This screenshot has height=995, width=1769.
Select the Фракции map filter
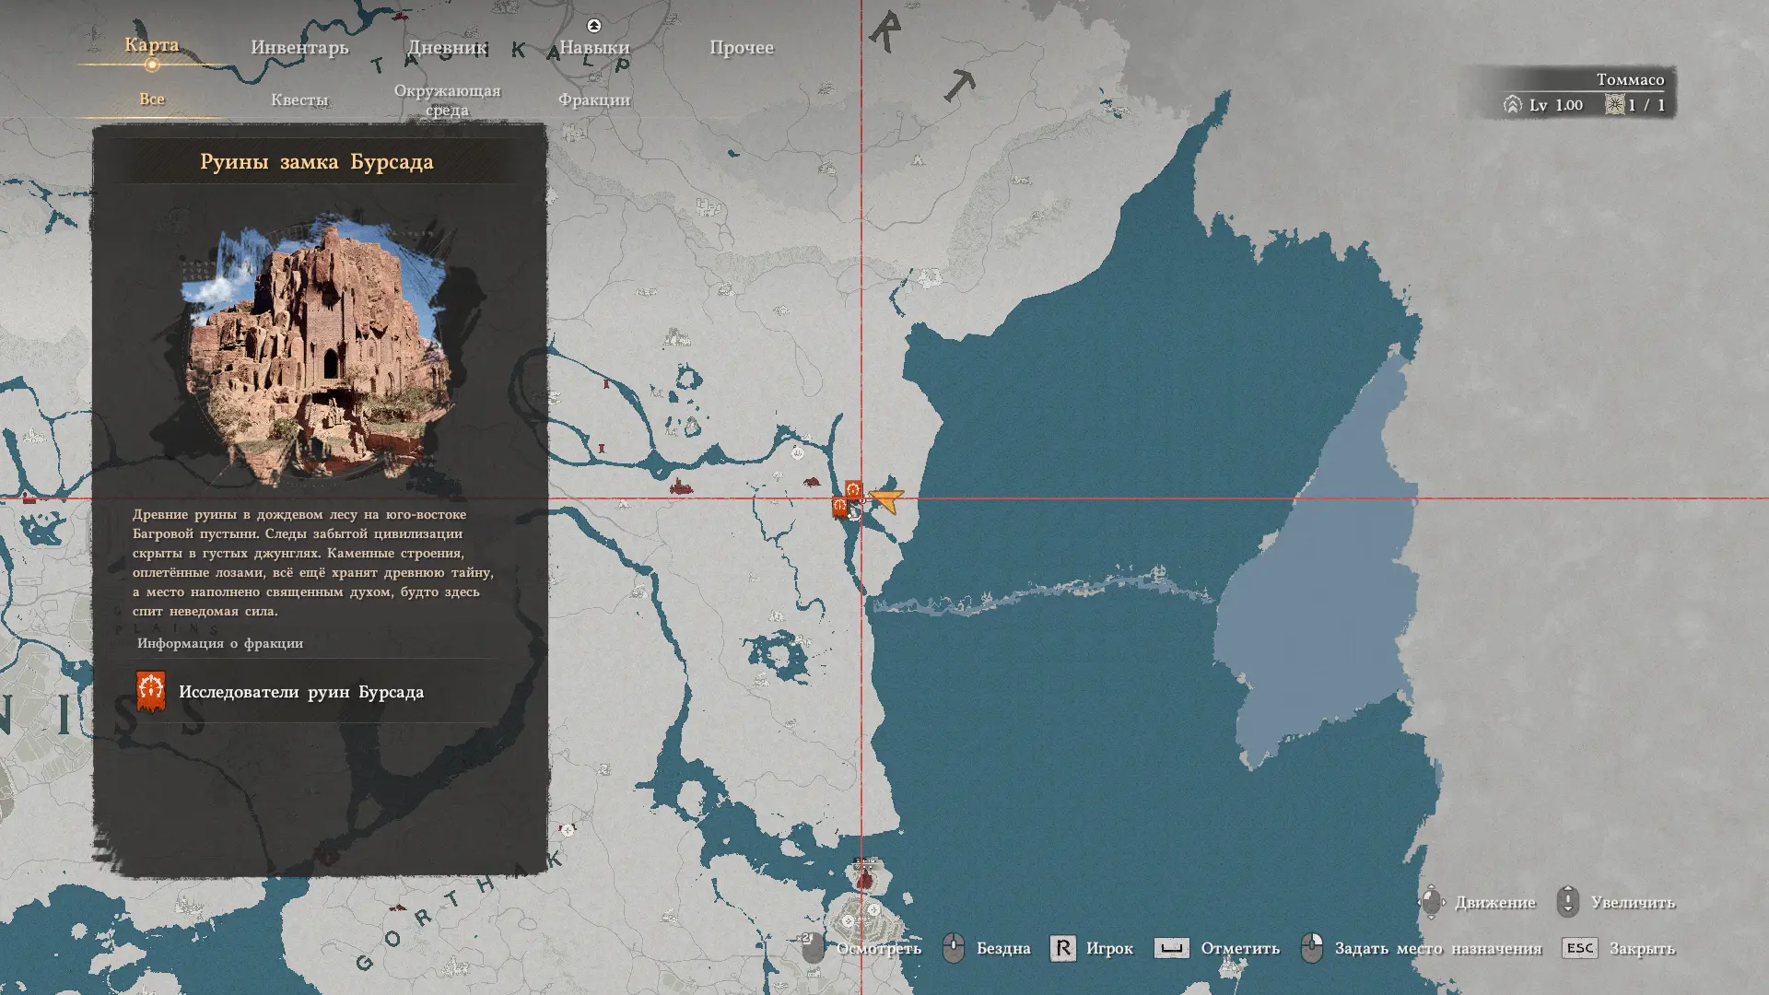(x=594, y=99)
